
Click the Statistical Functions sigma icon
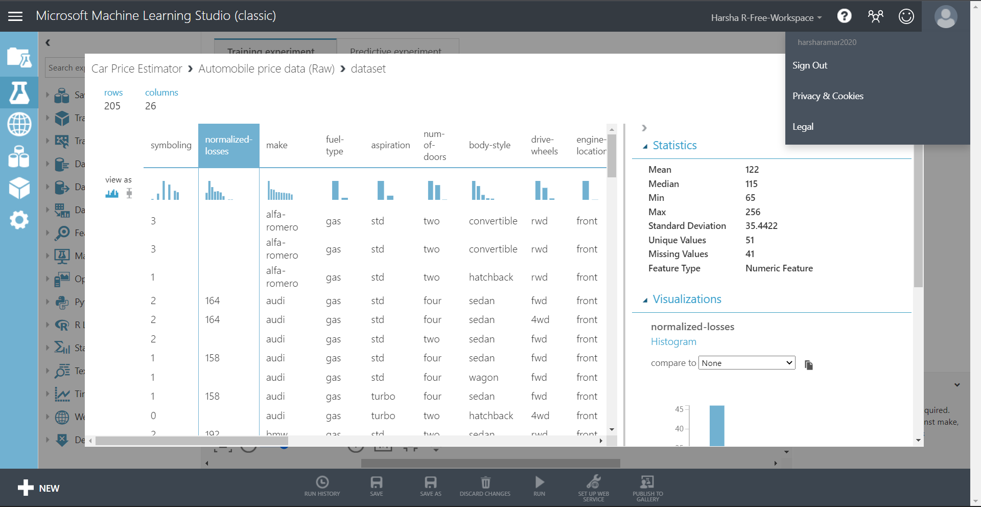click(x=62, y=348)
